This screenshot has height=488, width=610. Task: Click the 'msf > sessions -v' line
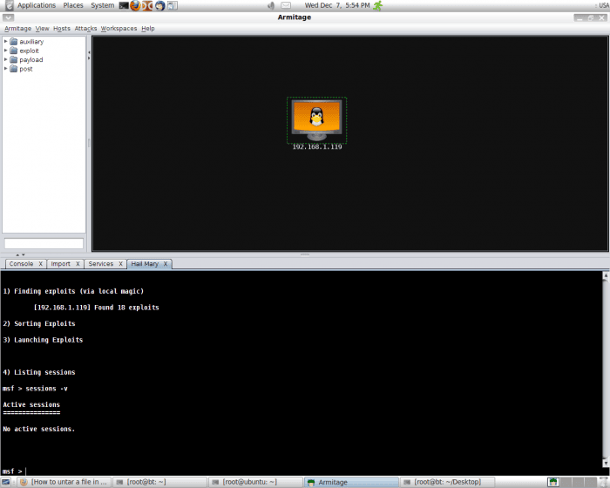[x=35, y=389]
